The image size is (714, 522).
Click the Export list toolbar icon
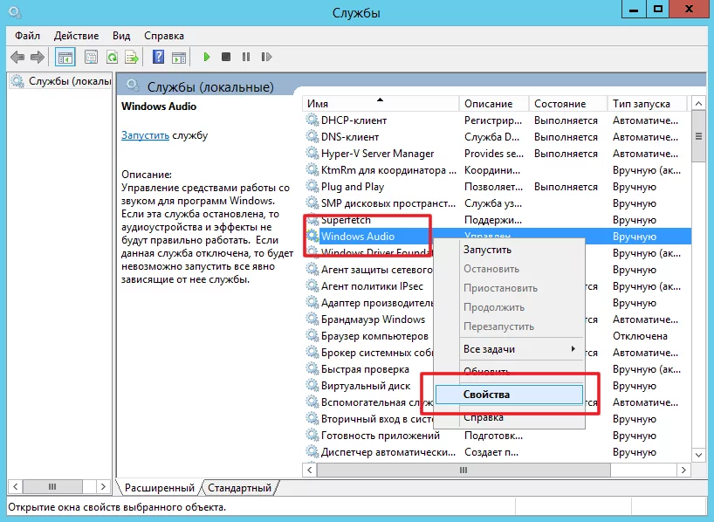[132, 57]
